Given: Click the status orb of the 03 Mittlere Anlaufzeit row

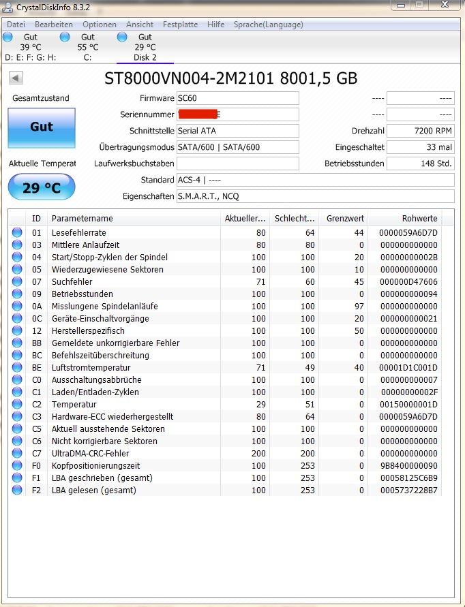Looking at the screenshot, I should (17, 245).
